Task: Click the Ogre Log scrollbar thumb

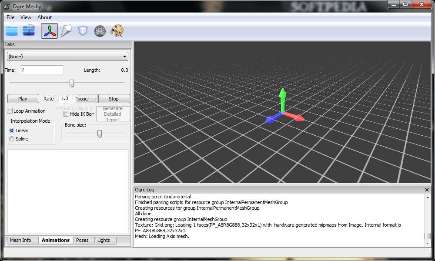Action: point(428,236)
